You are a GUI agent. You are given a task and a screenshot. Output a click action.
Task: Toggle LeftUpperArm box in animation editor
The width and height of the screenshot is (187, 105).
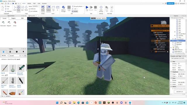pos(155,43)
